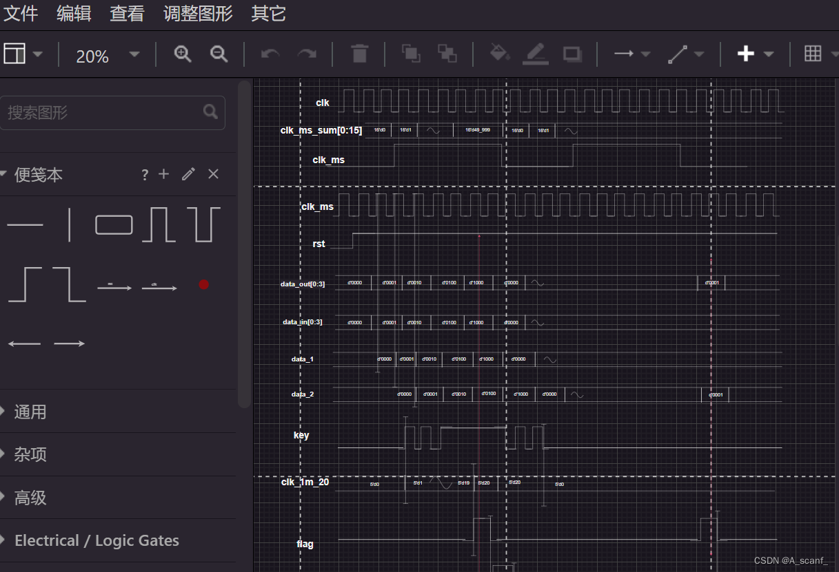Viewport: 839px width, 572px height.
Task: Open the 文件 menu
Action: (20, 13)
